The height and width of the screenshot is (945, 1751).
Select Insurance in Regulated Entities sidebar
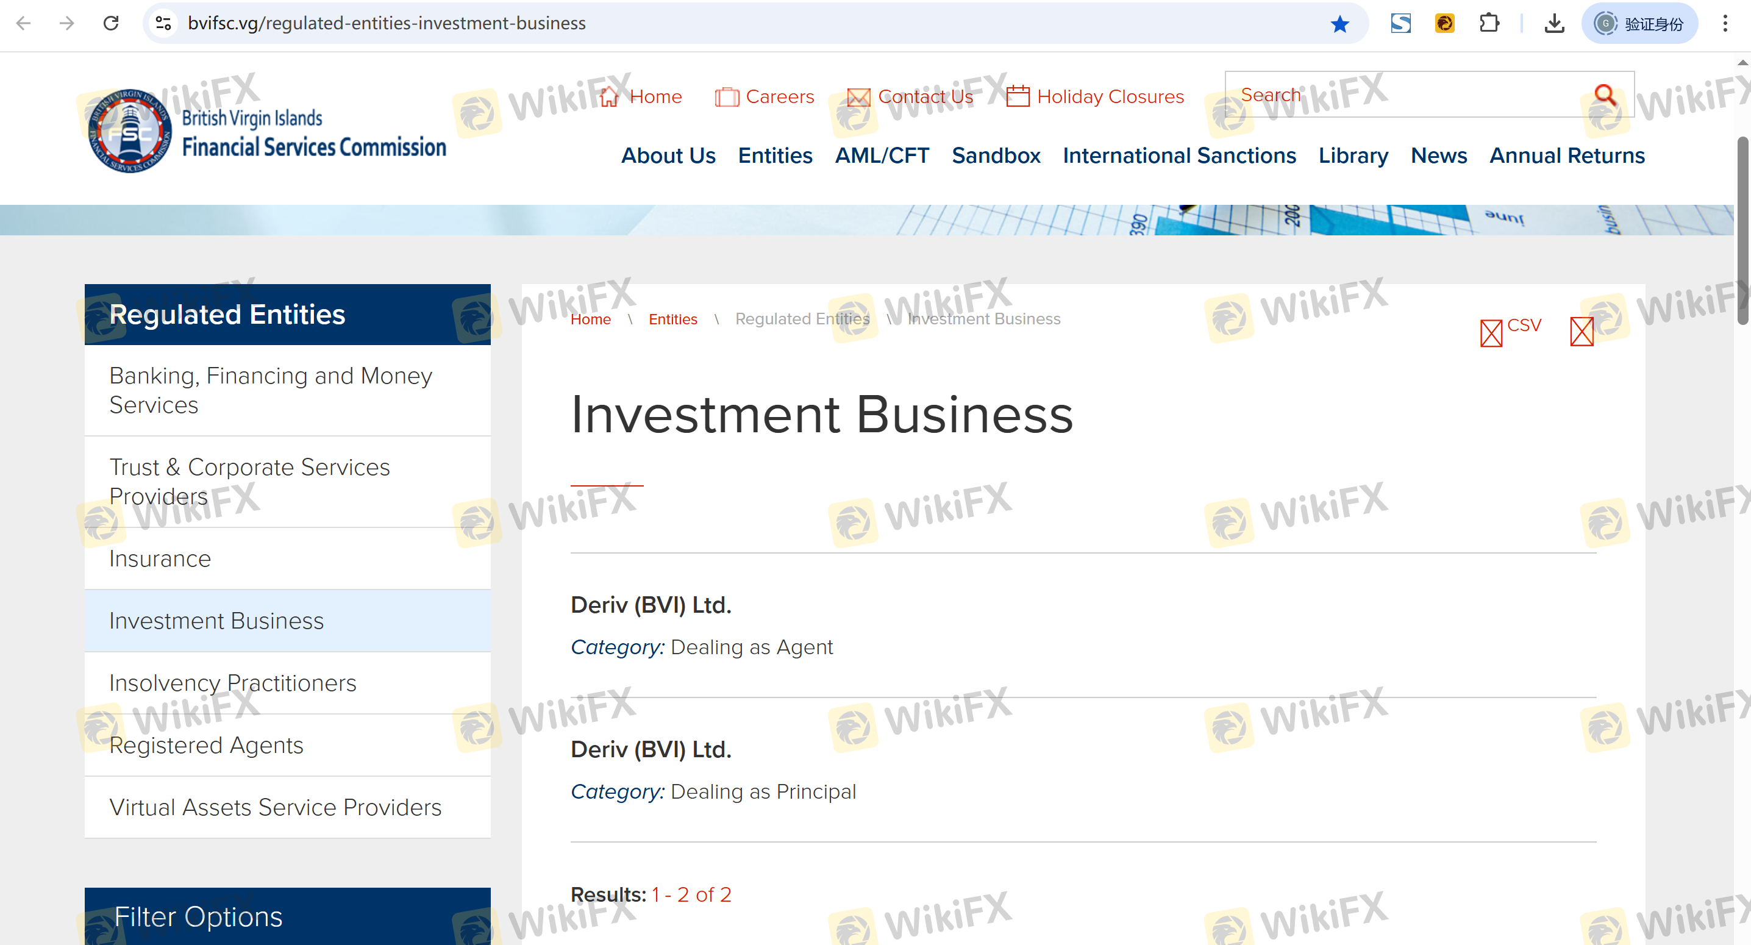coord(160,558)
